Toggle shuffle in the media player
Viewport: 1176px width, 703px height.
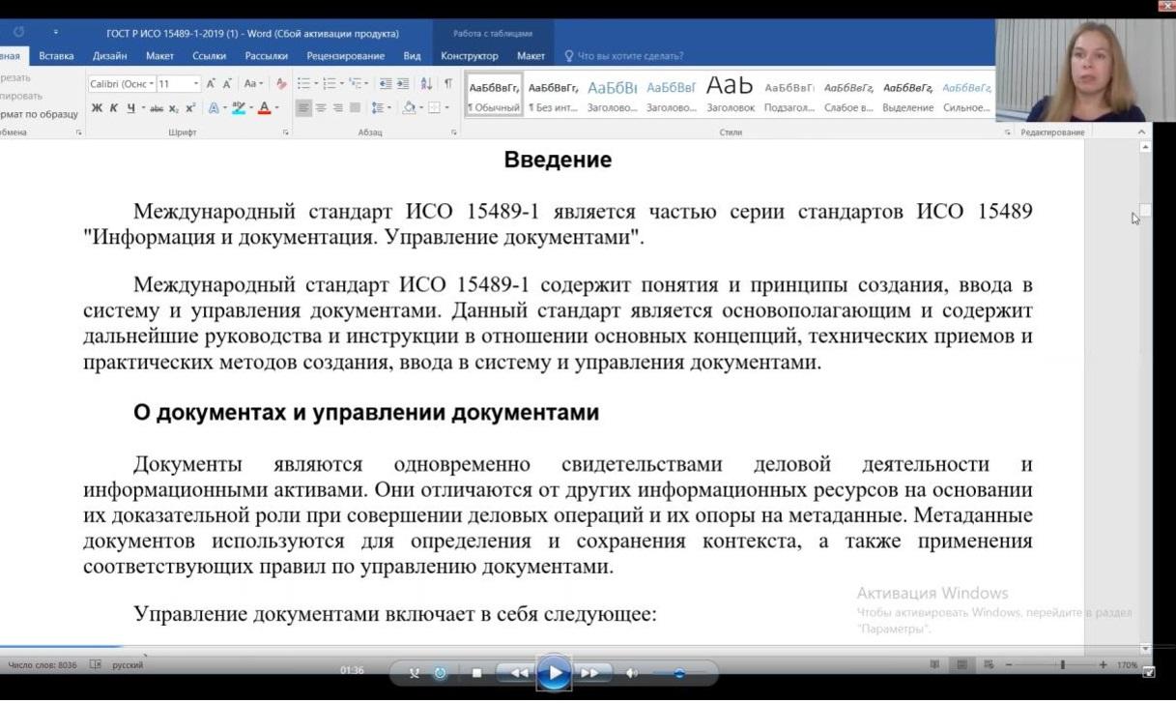pos(415,673)
